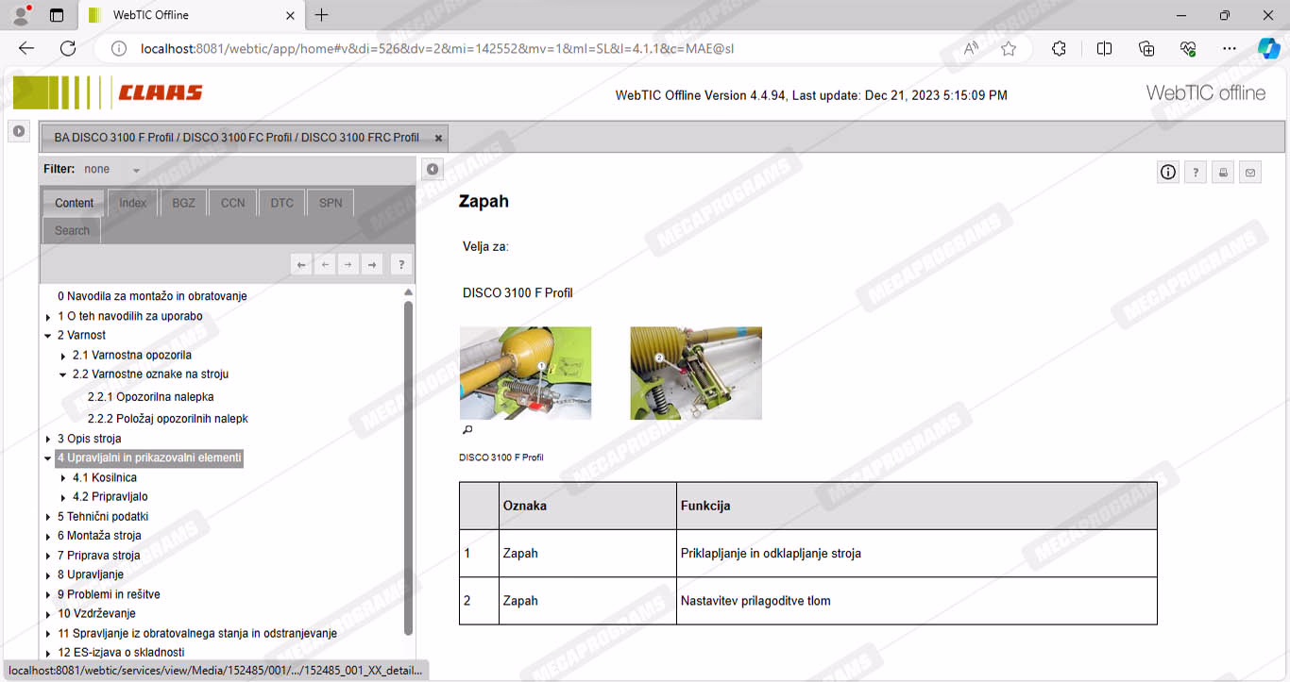The height and width of the screenshot is (682, 1290).
Task: Print the current document page
Action: coord(1223,173)
